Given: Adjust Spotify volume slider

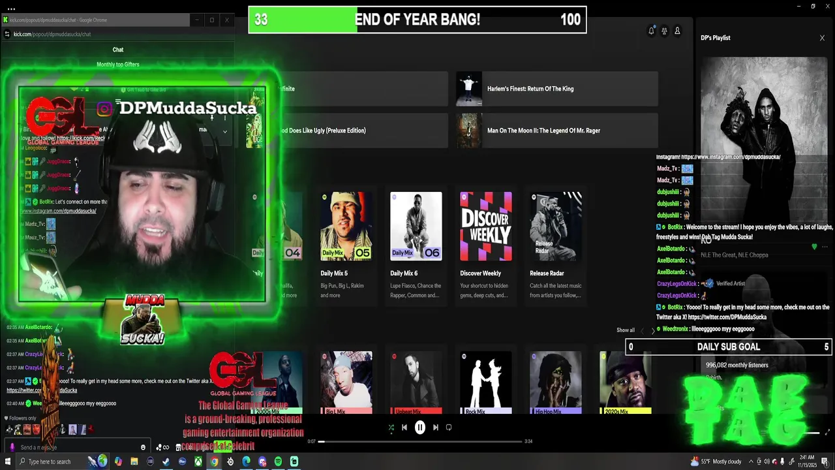Looking at the screenshot, I should (811, 433).
